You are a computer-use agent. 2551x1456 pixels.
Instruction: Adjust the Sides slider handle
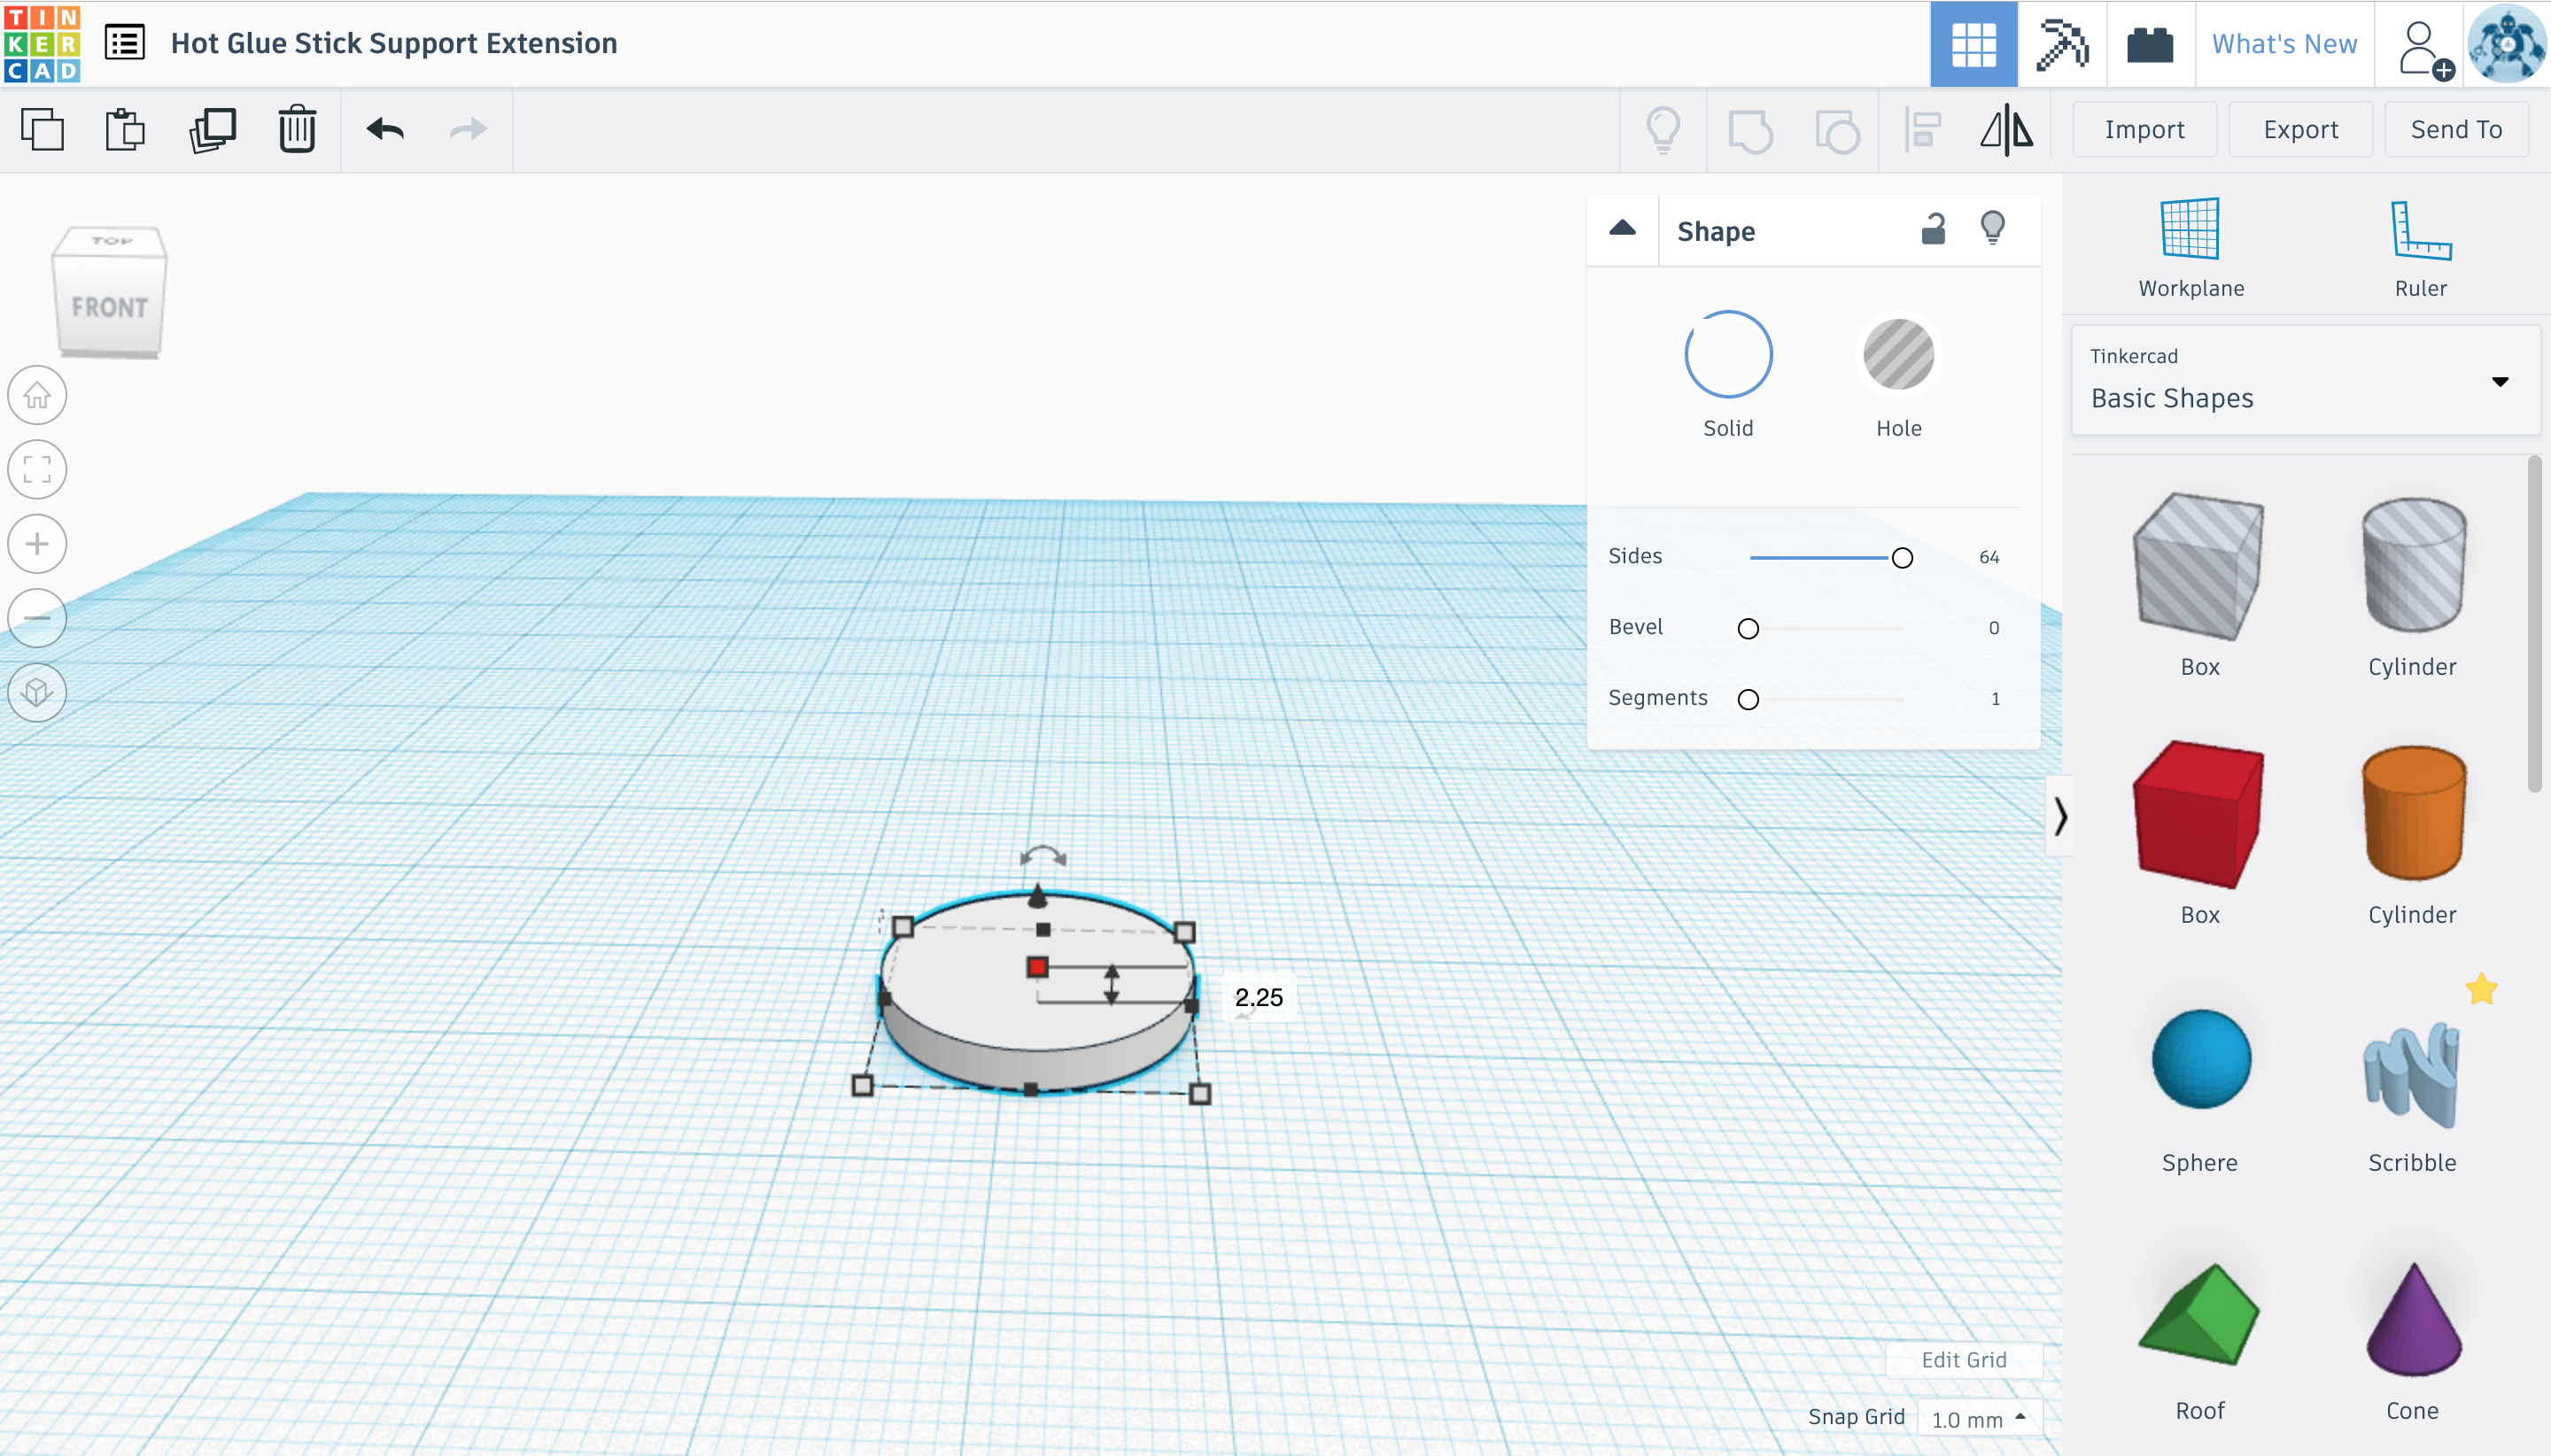1902,558
